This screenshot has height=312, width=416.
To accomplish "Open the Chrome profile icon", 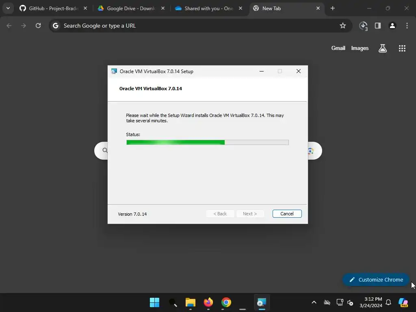I will 392,26.
